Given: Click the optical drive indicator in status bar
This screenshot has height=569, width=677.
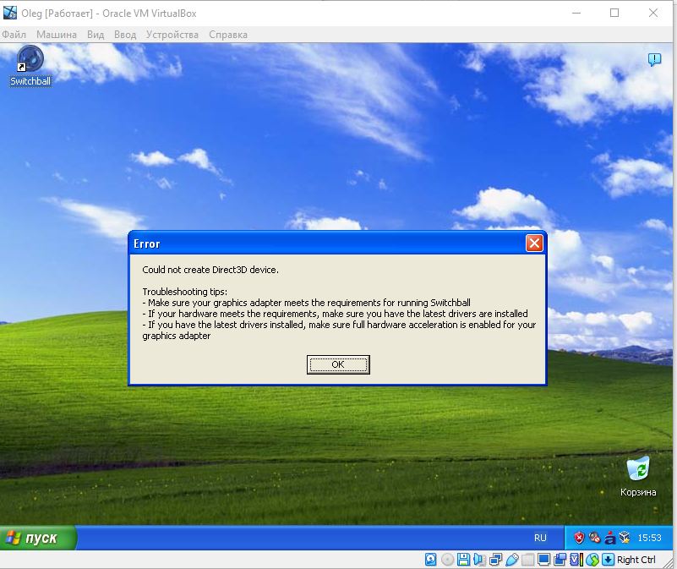Looking at the screenshot, I should 448,560.
